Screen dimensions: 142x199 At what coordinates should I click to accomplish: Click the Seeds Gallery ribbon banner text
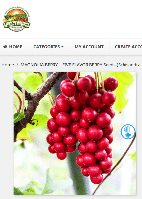(x=17, y=24)
